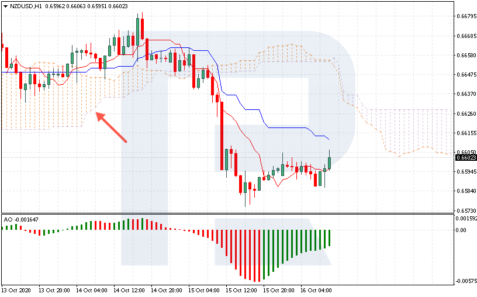Expand the triangle beside NZDUSD,H1 title
The width and height of the screenshot is (477, 297).
pos(5,5)
